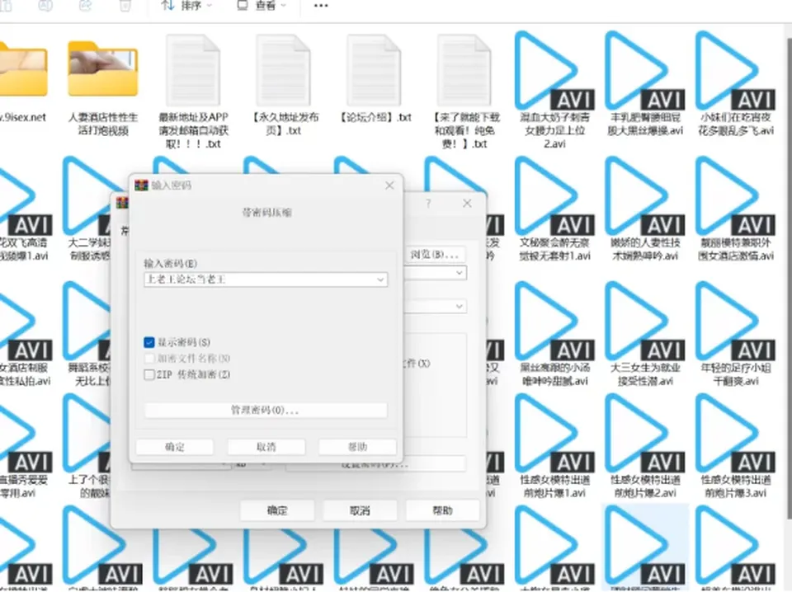Click 确定 at the bottom of rear archive dialog
The width and height of the screenshot is (792, 592).
(x=277, y=510)
